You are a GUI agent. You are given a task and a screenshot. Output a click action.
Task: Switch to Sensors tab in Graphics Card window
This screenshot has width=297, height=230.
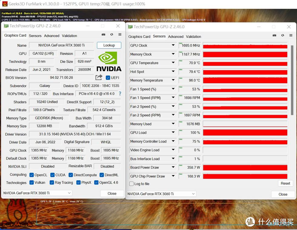point(35,36)
